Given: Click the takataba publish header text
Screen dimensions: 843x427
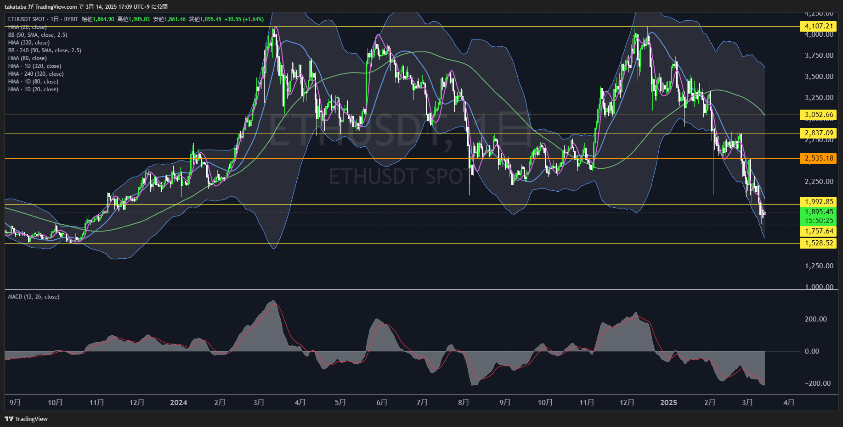Looking at the screenshot, I should point(86,6).
